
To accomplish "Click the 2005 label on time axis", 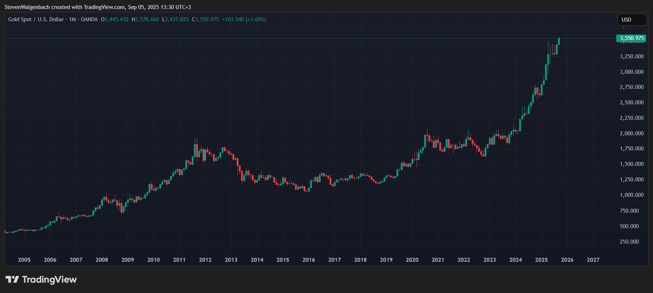I will 24,260.
